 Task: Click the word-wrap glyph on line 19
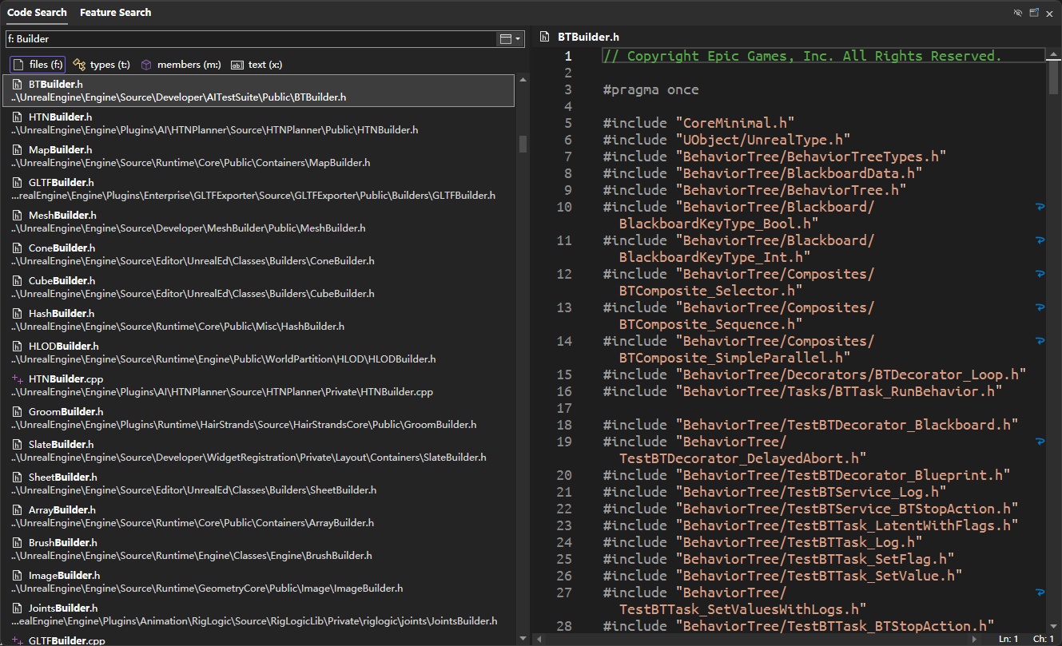click(1040, 442)
